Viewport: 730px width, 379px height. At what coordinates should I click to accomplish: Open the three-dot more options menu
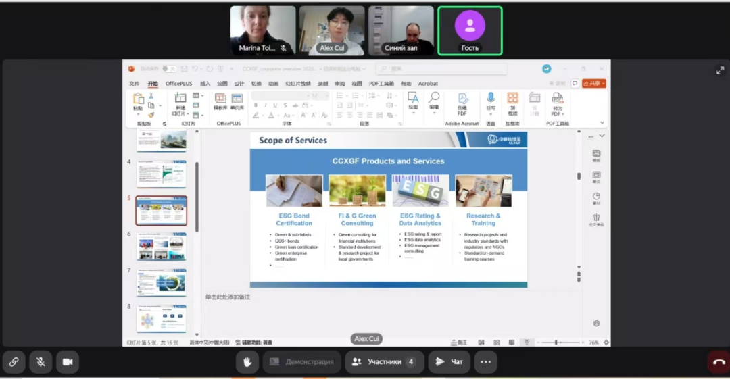click(485, 362)
